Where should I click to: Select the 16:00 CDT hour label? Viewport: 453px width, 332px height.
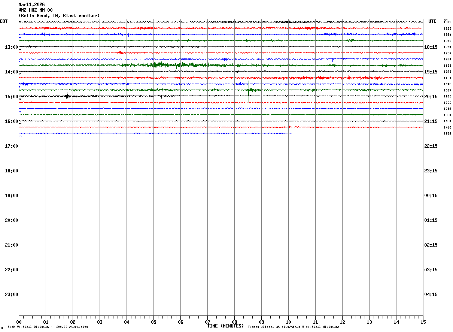point(12,121)
